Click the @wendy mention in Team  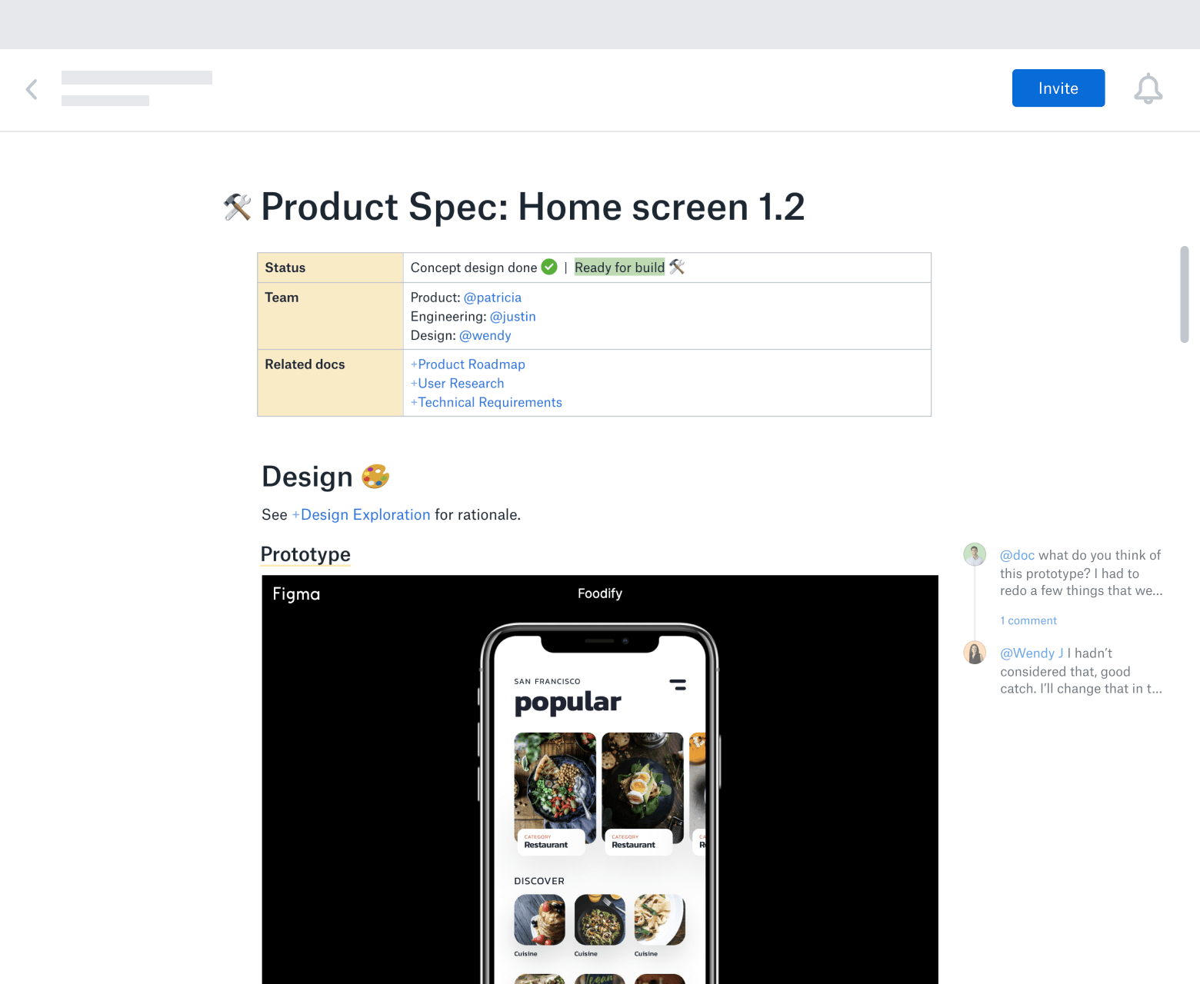485,336
